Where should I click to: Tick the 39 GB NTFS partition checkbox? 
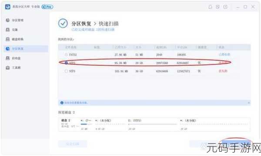[66, 71]
